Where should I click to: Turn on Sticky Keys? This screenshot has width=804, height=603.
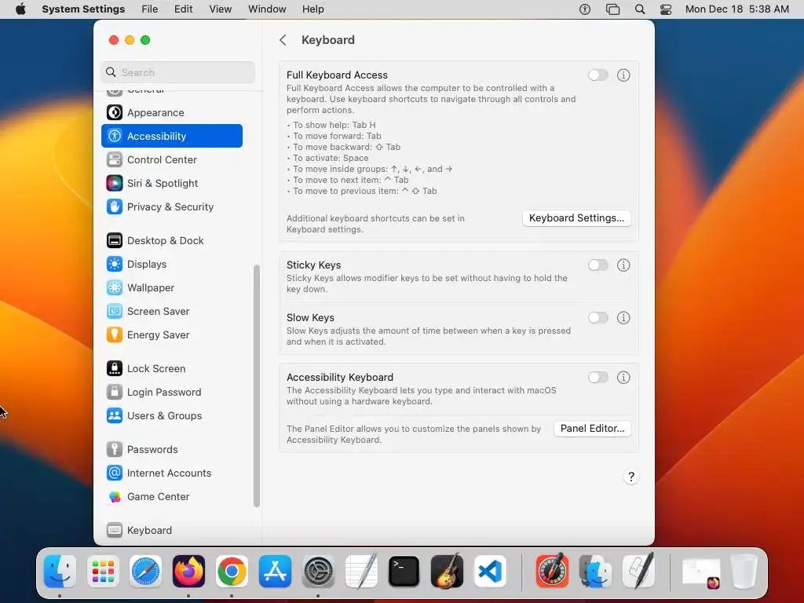[x=598, y=265]
